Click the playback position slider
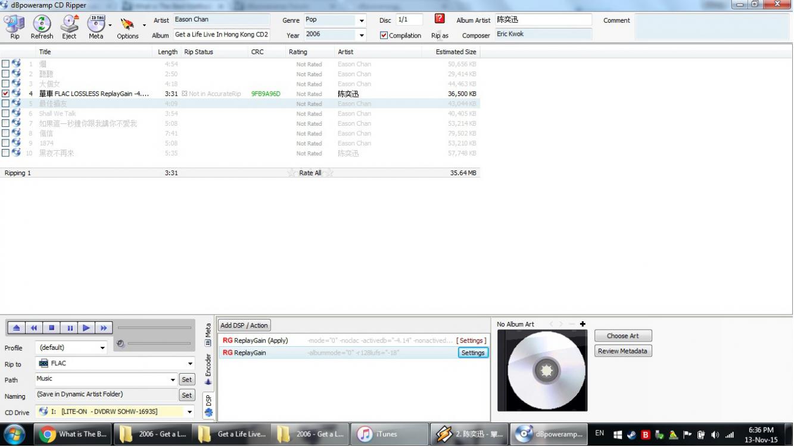This screenshot has width=794, height=447. tap(154, 328)
